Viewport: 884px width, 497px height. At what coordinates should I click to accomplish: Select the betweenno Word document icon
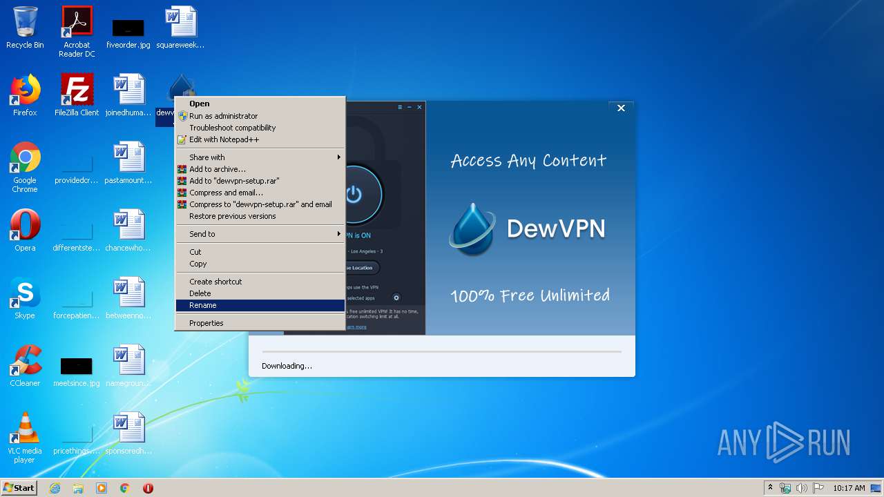[x=128, y=298]
